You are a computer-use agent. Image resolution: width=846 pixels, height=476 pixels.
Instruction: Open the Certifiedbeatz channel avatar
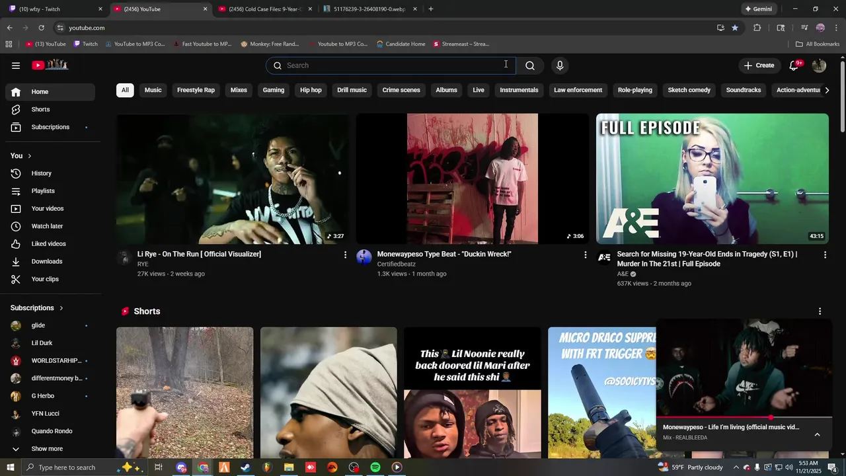(x=364, y=257)
